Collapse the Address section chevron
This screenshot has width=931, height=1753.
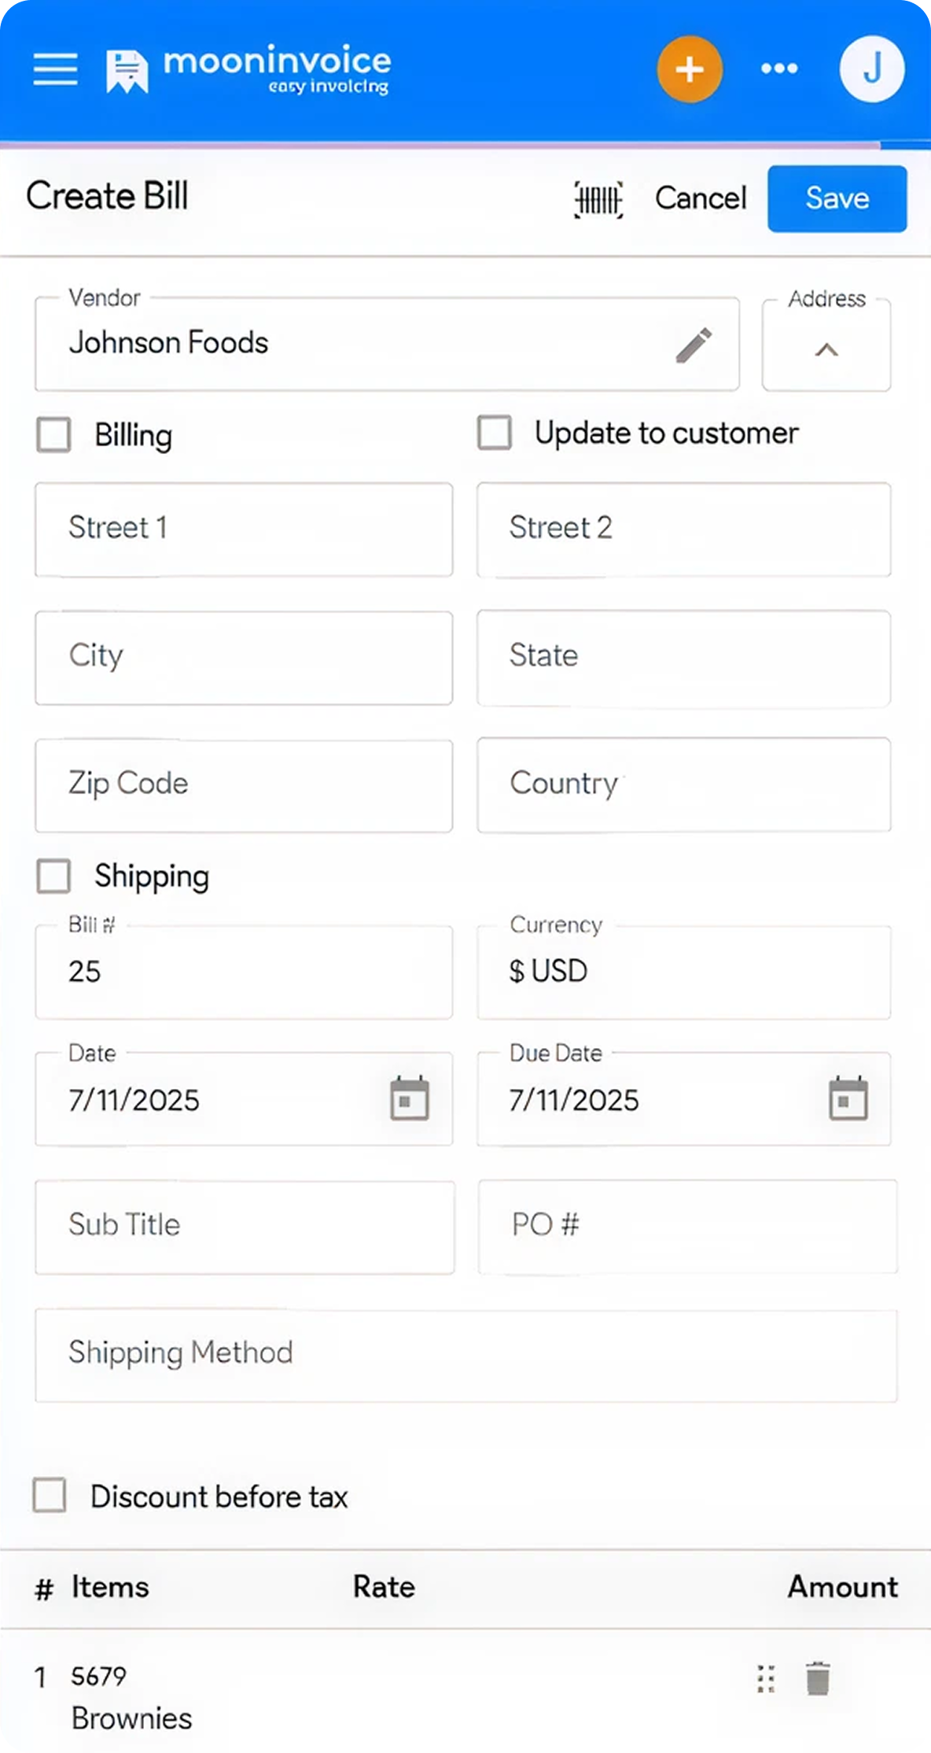pyautogui.click(x=826, y=350)
